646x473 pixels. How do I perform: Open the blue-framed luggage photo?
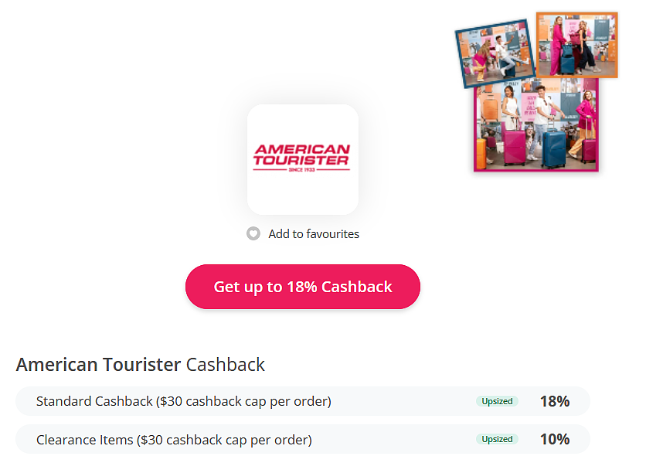coord(495,53)
